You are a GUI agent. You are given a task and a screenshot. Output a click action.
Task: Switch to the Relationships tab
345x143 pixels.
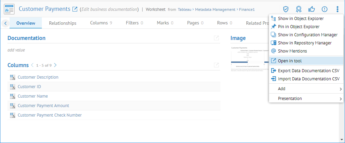tap(63, 23)
